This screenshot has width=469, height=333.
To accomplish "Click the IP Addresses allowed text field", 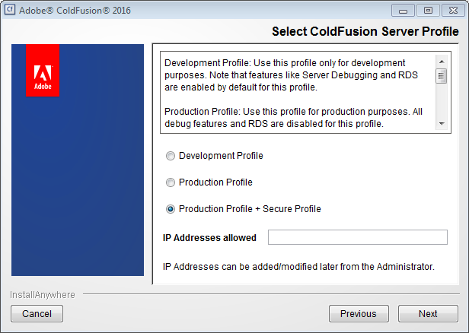I will tap(357, 238).
